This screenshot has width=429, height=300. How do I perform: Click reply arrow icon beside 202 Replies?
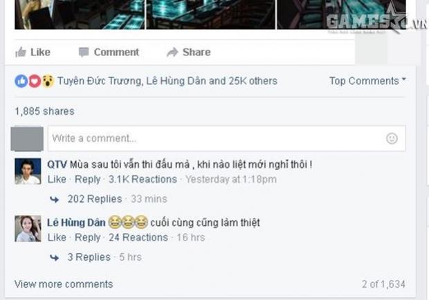pos(55,200)
